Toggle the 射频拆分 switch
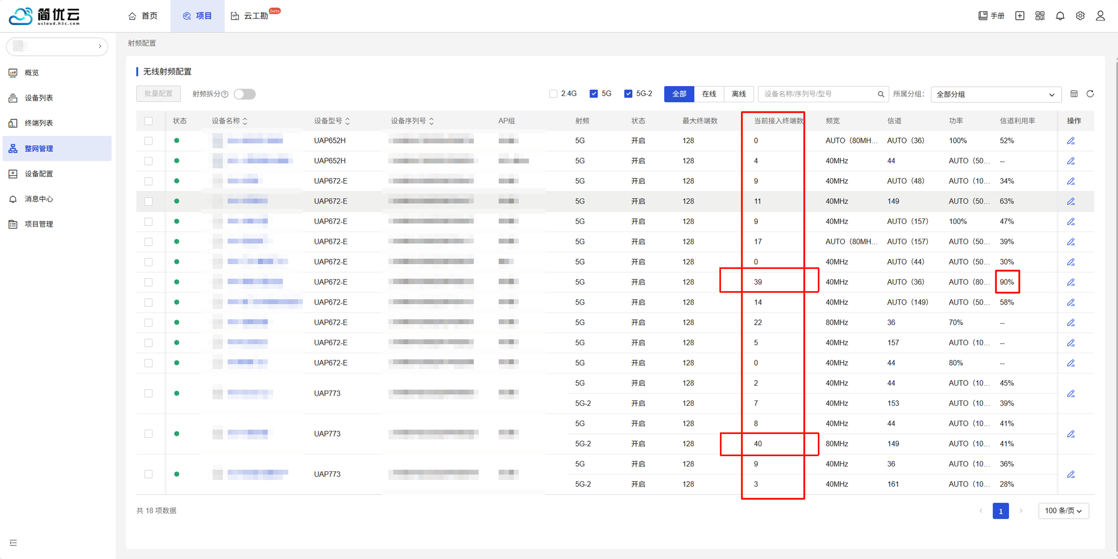 pyautogui.click(x=244, y=94)
